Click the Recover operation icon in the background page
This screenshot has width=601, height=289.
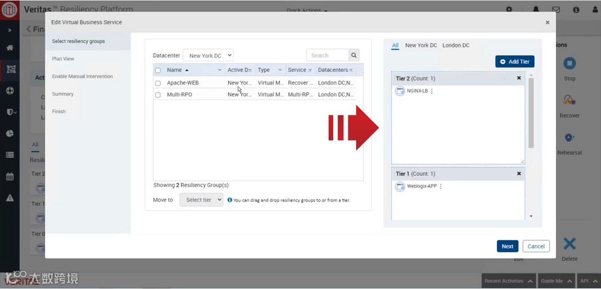coord(570,100)
